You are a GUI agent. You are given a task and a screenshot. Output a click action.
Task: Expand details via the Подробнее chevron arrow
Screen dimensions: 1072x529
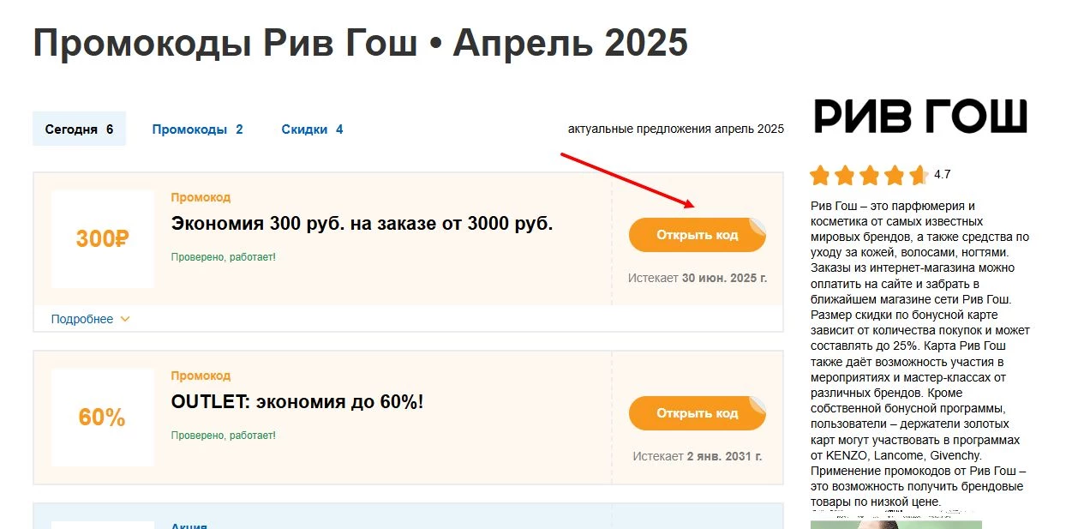[x=125, y=320]
